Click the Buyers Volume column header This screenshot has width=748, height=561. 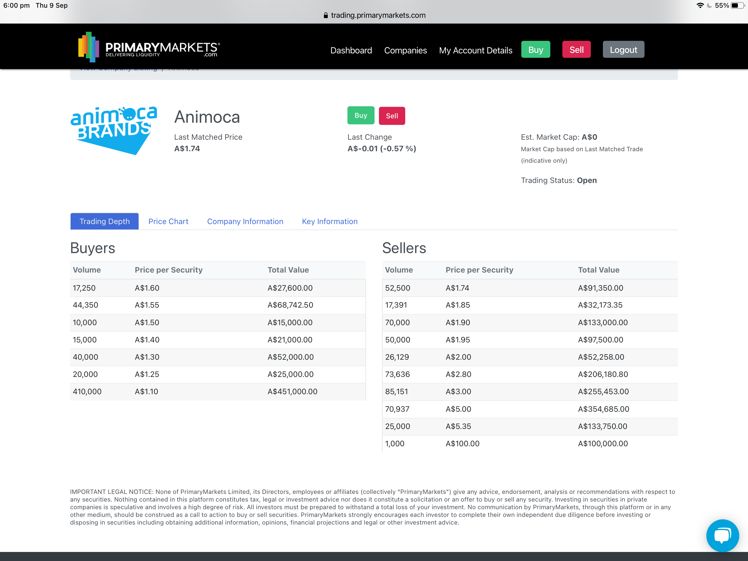point(87,270)
